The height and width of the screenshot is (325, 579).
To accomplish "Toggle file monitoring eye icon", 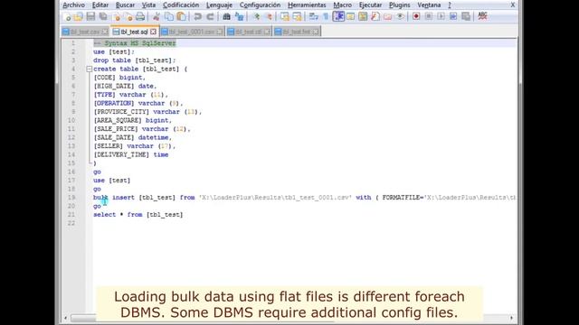I will tap(400, 16).
